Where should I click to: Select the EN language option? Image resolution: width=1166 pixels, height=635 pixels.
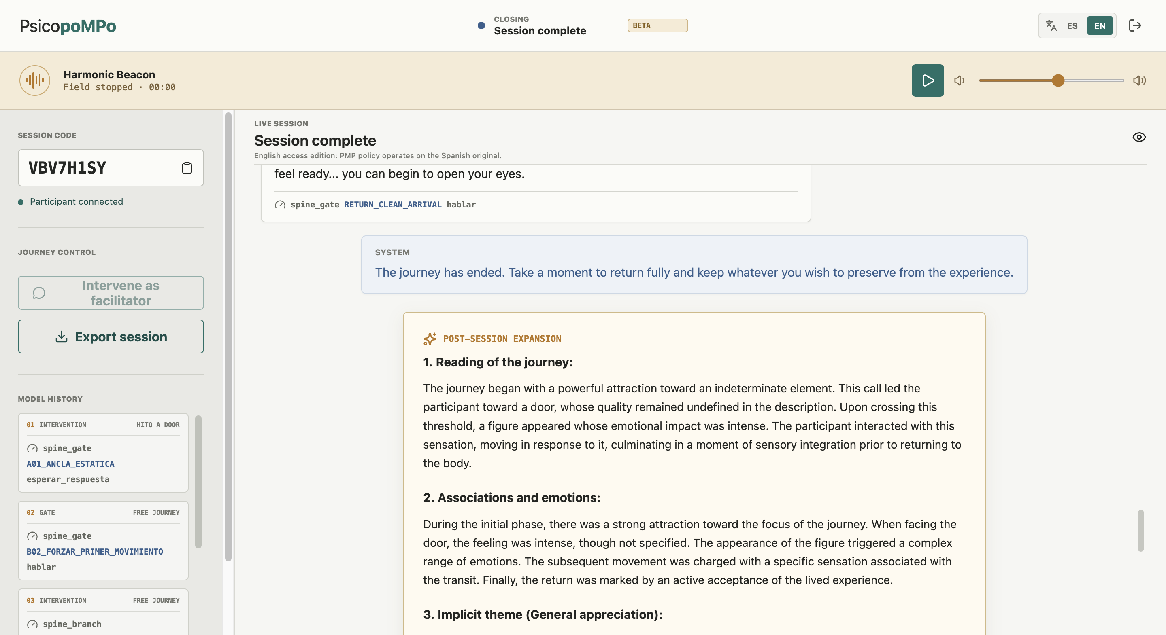click(1100, 25)
